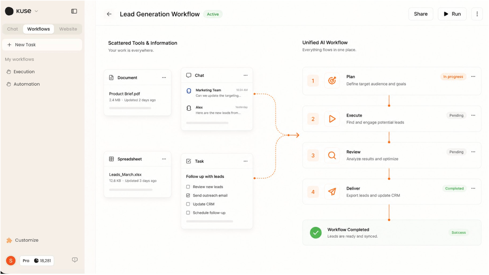
Task: Check the Schedule follow-up checkbox
Action: [x=188, y=213]
